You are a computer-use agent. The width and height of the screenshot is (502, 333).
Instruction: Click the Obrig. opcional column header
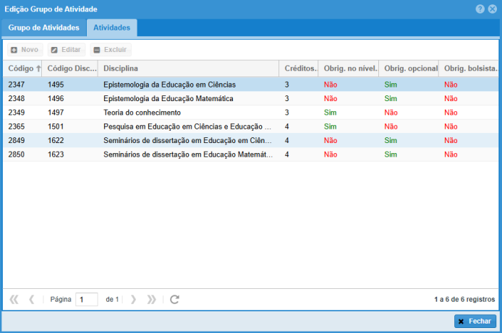(x=409, y=69)
